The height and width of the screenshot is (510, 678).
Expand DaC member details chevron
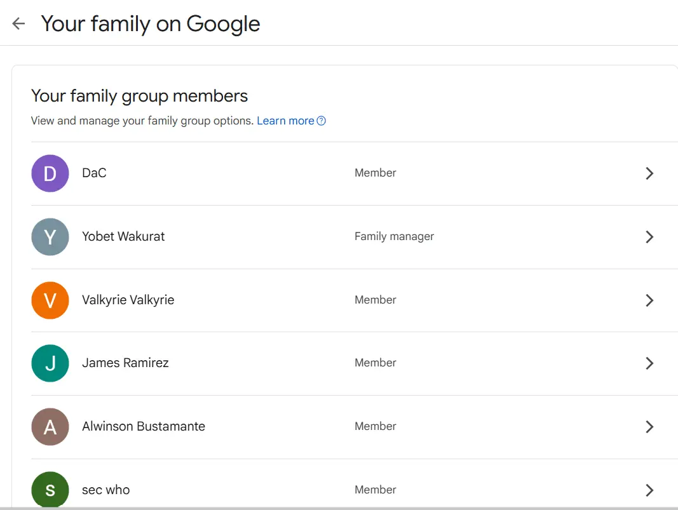(649, 173)
